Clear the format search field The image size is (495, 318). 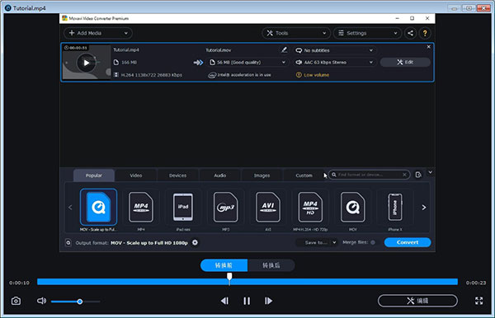[x=404, y=175]
